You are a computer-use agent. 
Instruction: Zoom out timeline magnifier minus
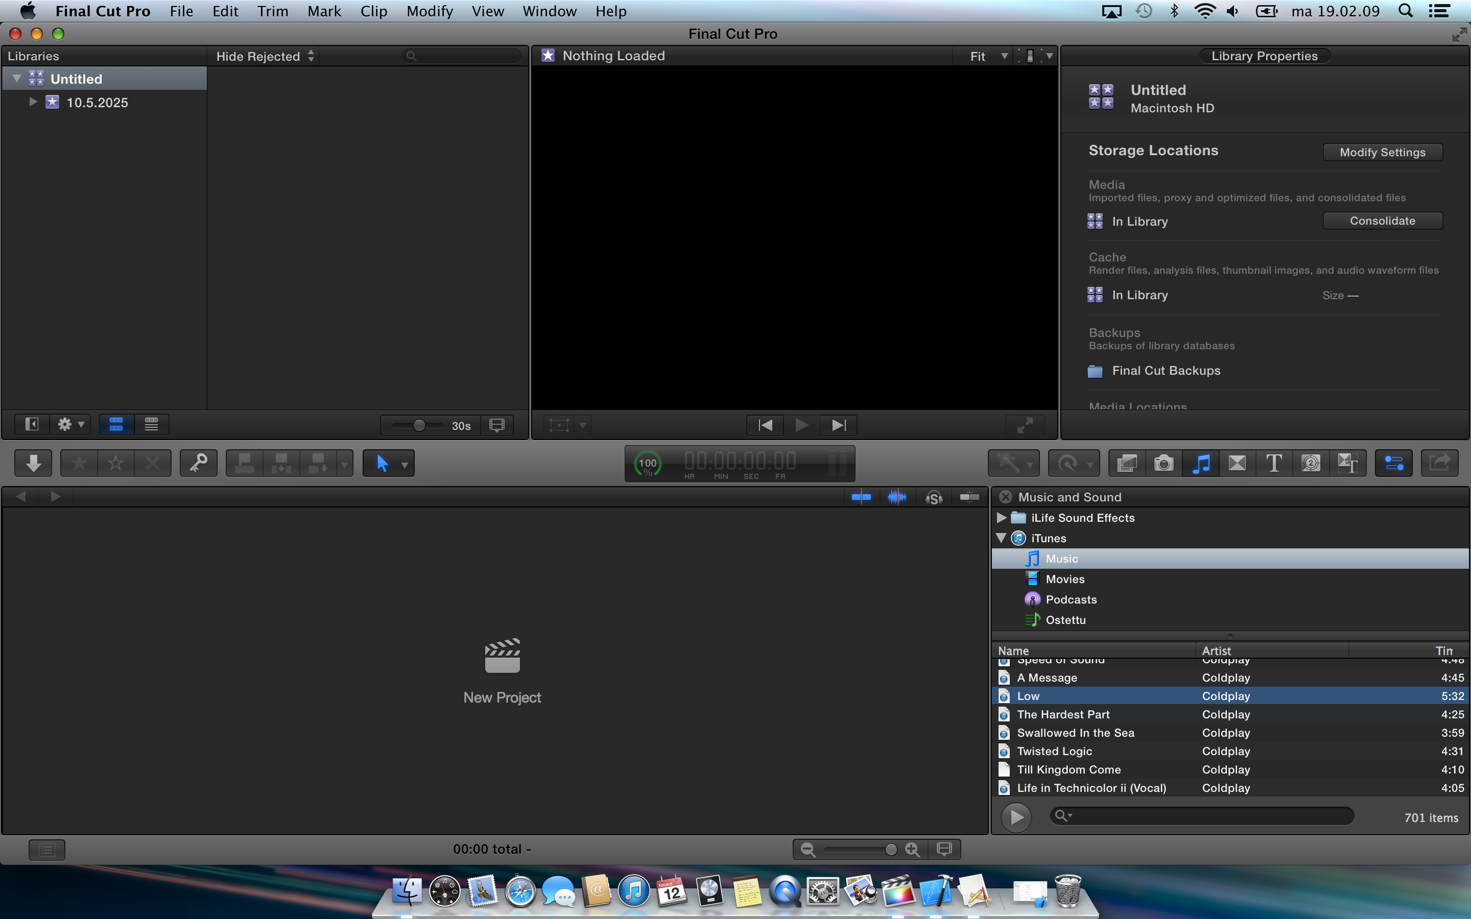808,849
